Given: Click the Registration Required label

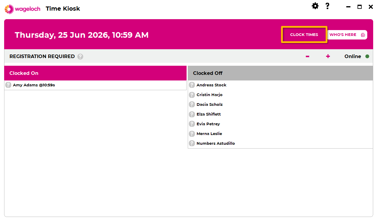Looking at the screenshot, I should tap(42, 56).
